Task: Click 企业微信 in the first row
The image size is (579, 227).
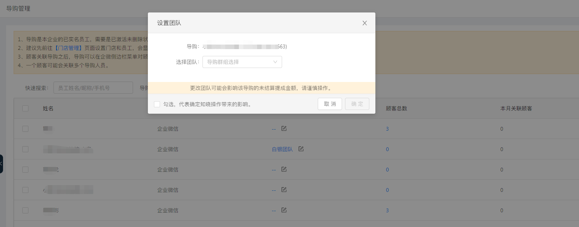Action: click(x=168, y=129)
